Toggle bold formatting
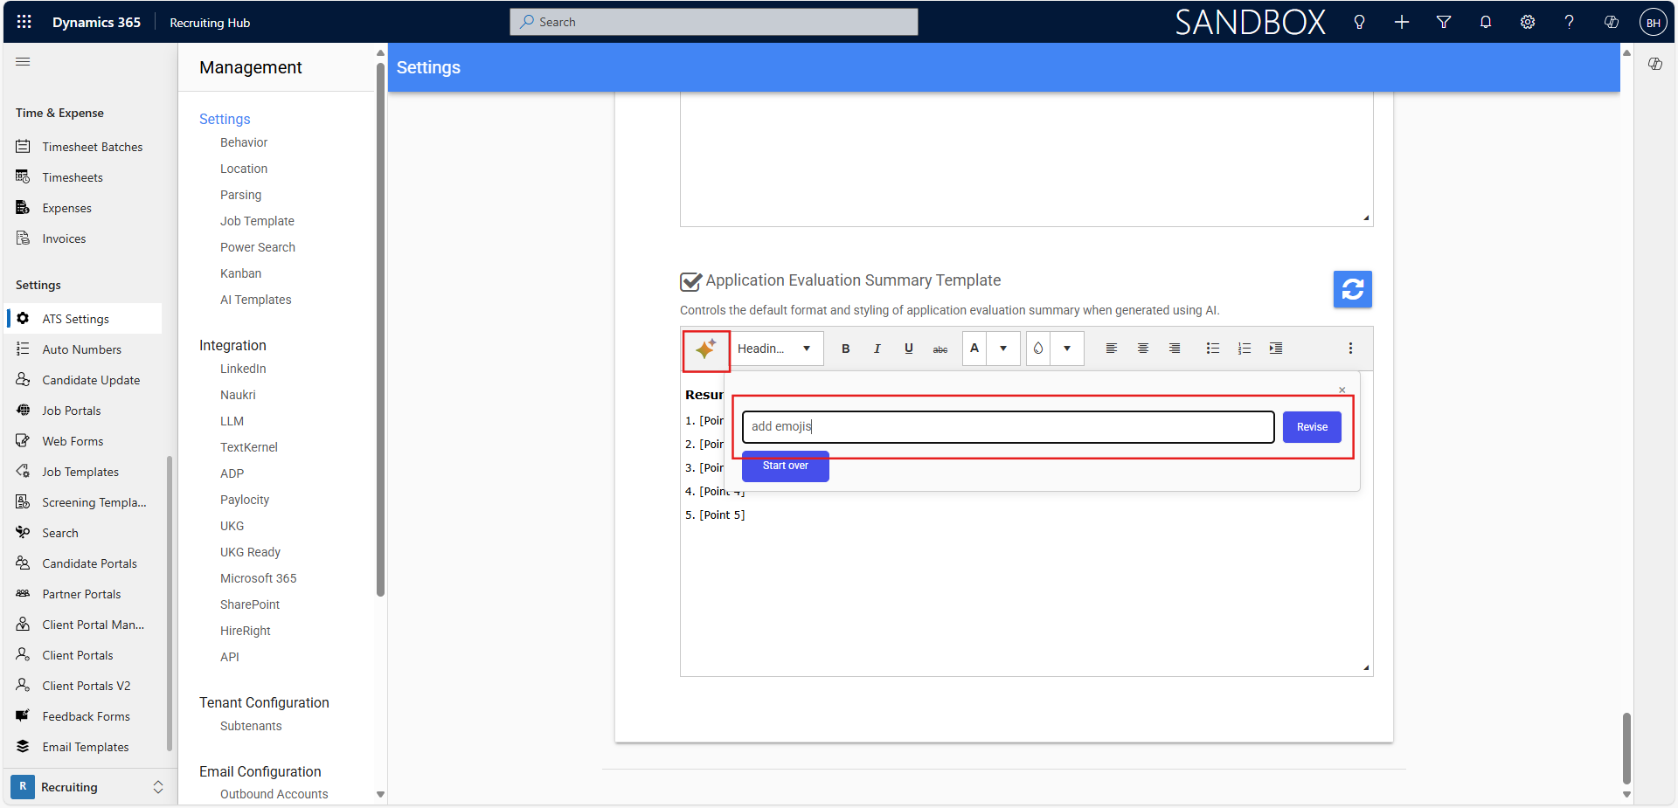1678x808 pixels. [x=845, y=349]
